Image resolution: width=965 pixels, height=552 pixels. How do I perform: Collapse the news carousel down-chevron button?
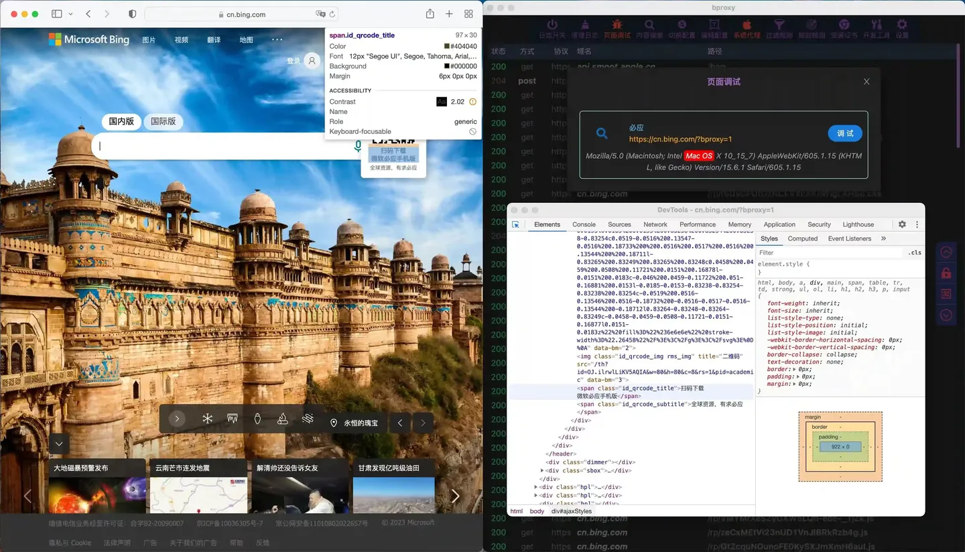coord(59,443)
